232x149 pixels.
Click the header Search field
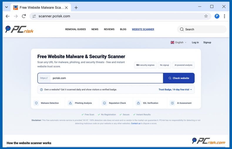202,29
